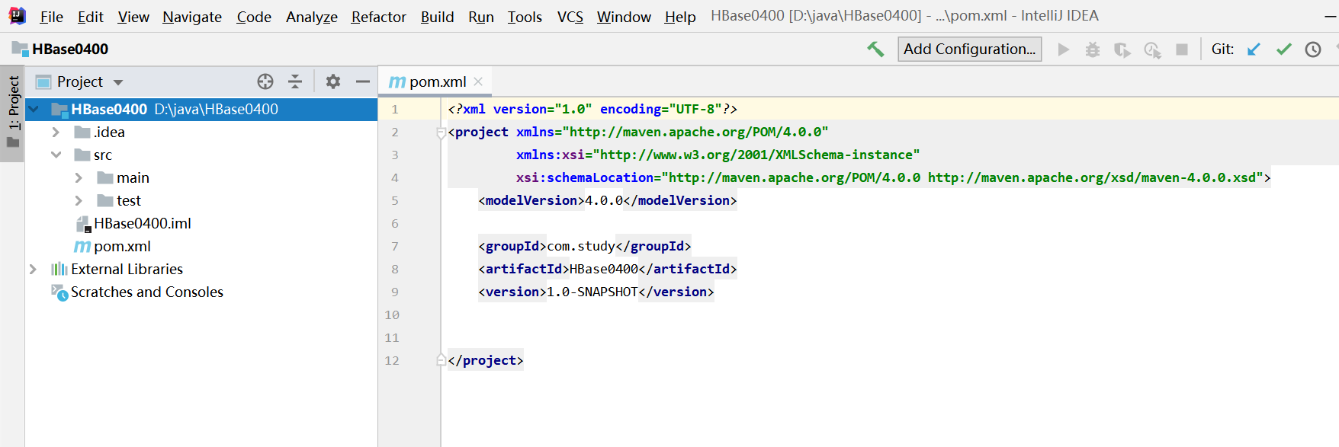Viewport: 1339px width, 447px height.
Task: Open the Project view dropdown
Action: click(x=118, y=82)
